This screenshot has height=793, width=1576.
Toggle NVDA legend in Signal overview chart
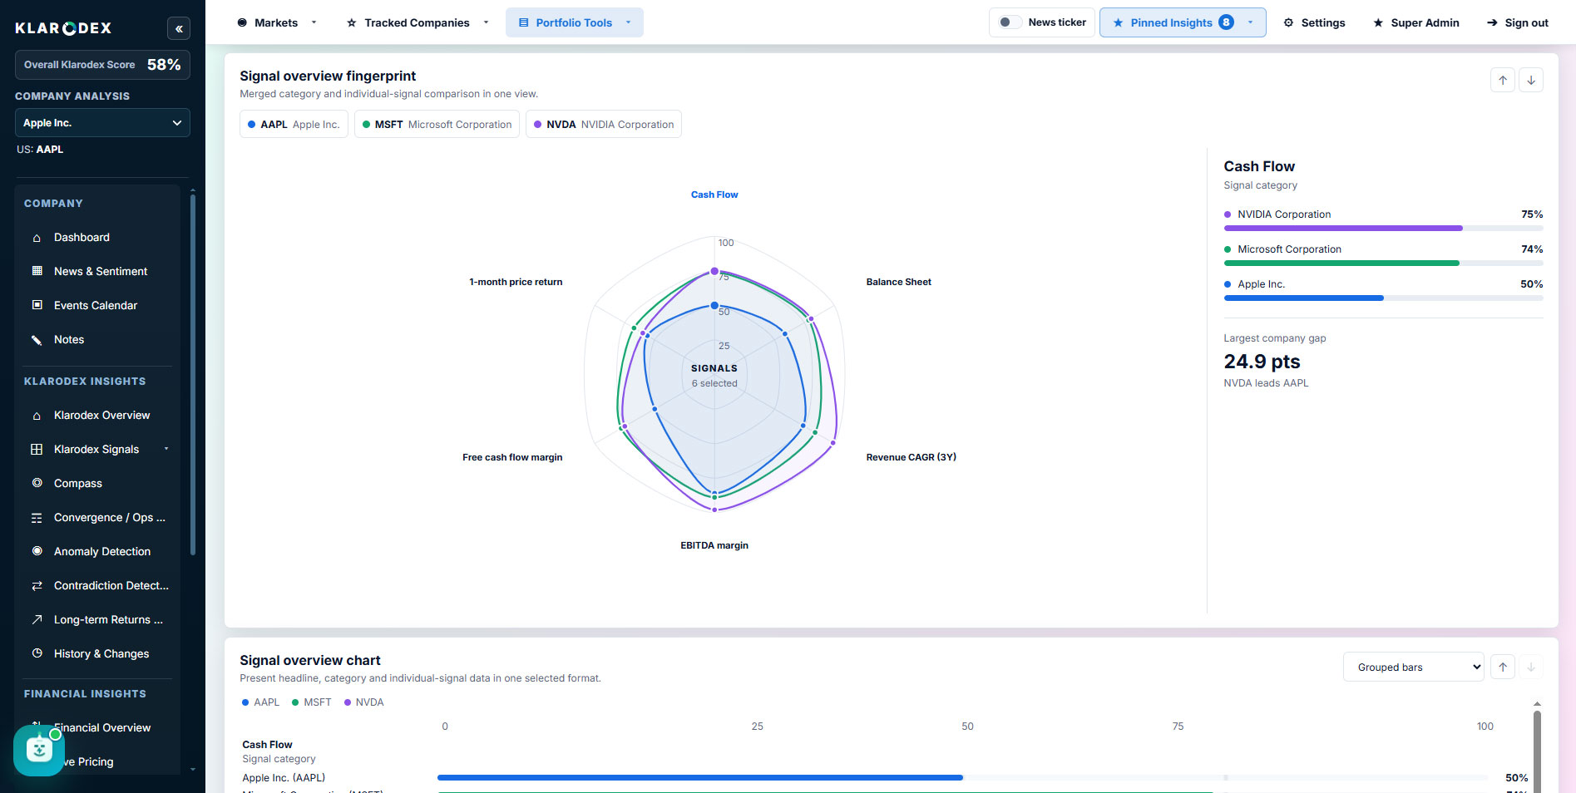tap(363, 702)
